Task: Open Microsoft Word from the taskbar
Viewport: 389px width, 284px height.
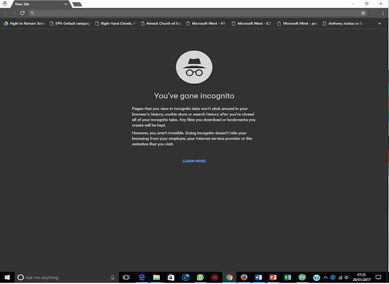Action: coord(258,277)
